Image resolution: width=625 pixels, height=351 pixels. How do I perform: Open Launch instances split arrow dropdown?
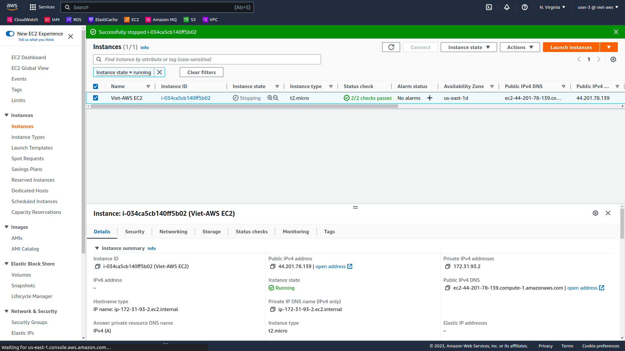tap(609, 47)
